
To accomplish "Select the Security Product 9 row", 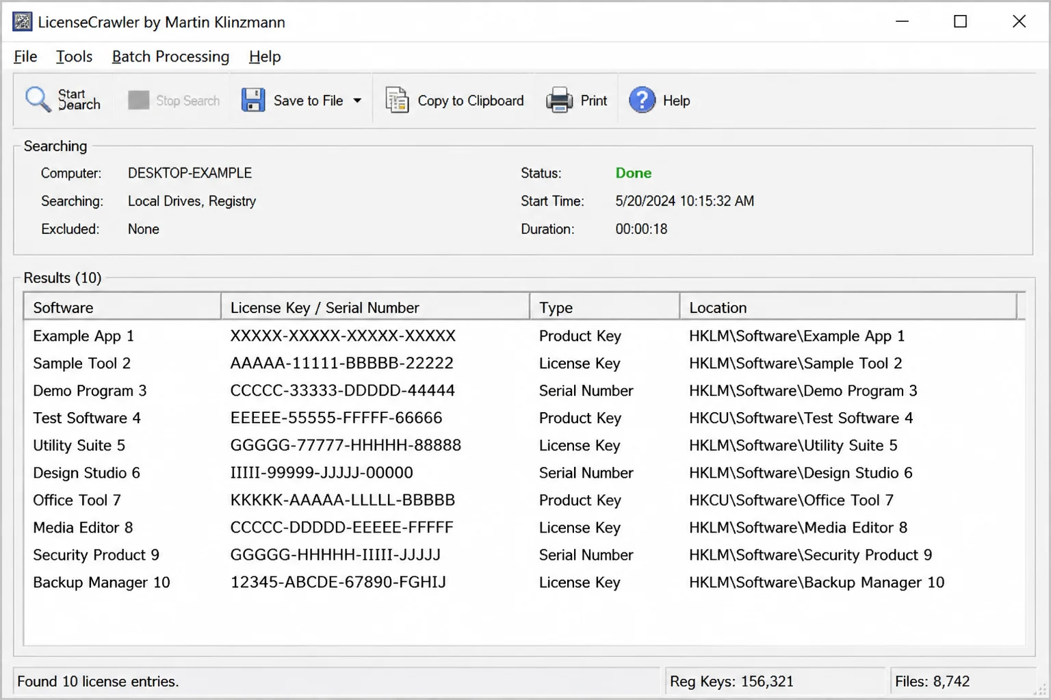I will 524,554.
